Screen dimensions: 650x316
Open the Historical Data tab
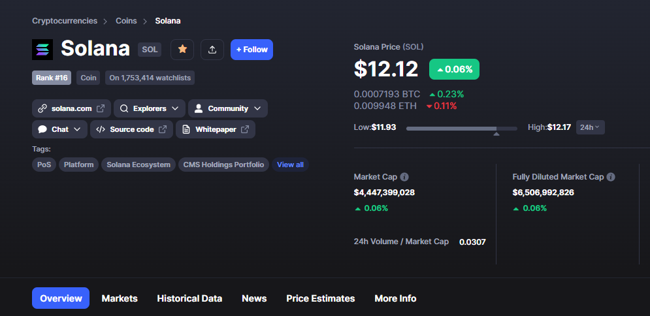click(x=189, y=298)
